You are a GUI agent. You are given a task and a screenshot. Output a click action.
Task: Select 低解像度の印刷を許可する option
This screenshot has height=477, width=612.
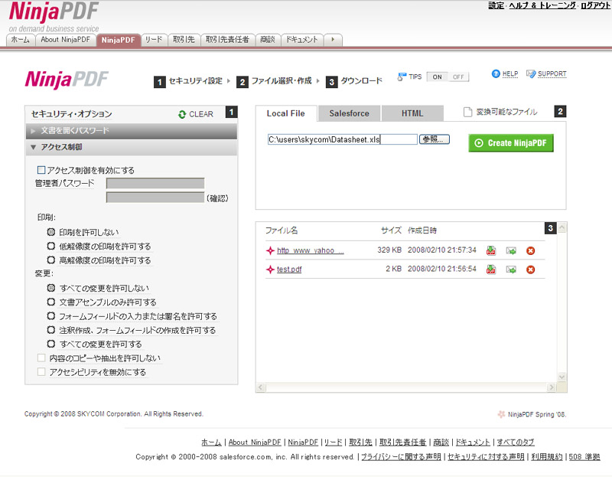click(x=50, y=246)
